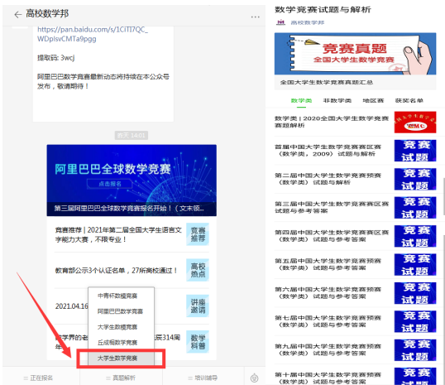Click the 昨天 14:01 timestamp label

pyautogui.click(x=132, y=136)
